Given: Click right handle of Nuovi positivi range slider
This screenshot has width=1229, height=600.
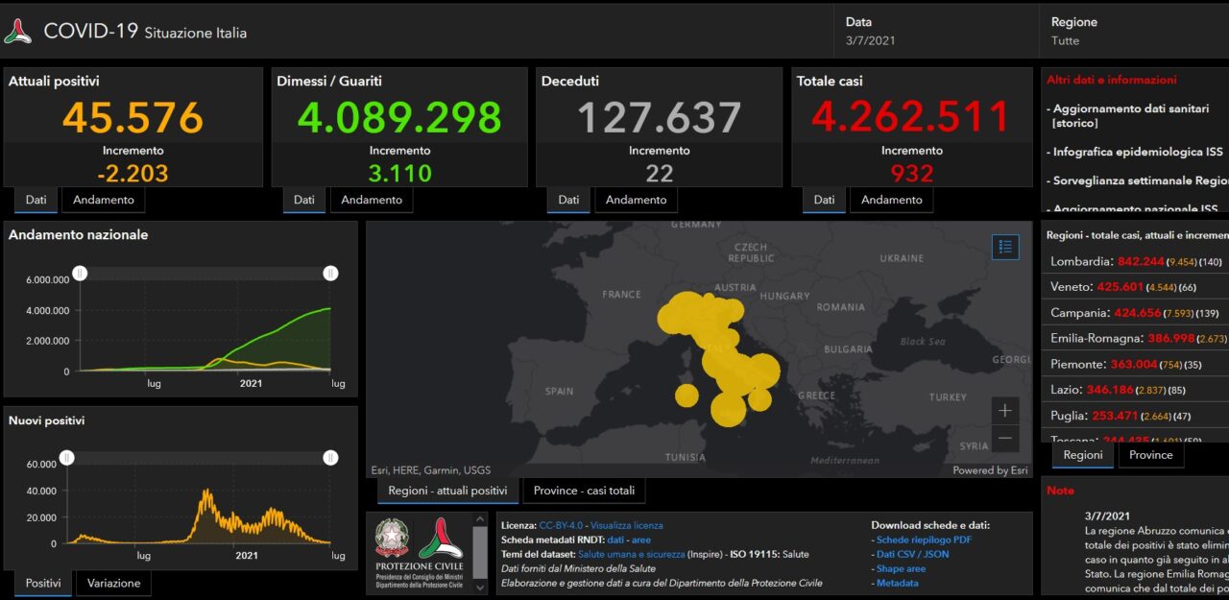Looking at the screenshot, I should point(330,458).
